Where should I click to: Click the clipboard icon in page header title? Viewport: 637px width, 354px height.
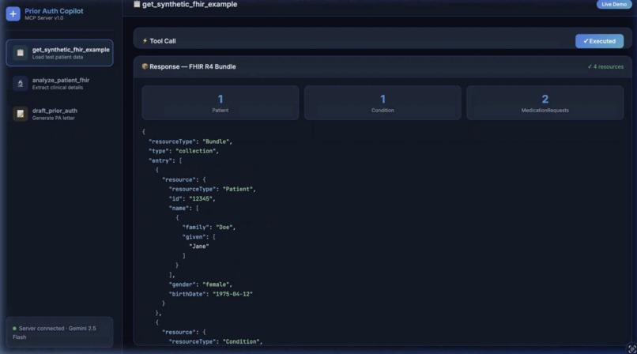(x=137, y=4)
